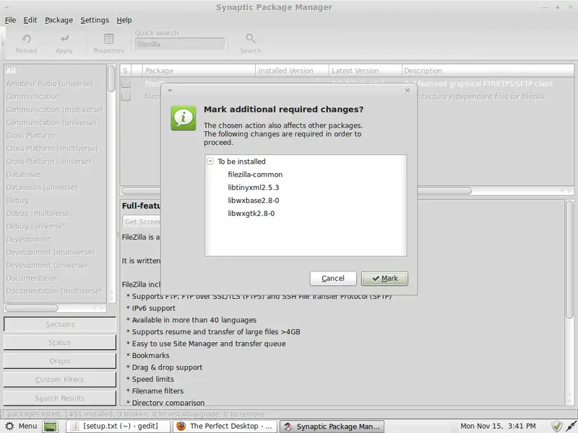578x433 pixels.
Task: Select Documentation (multiverse) section
Action: [53, 291]
